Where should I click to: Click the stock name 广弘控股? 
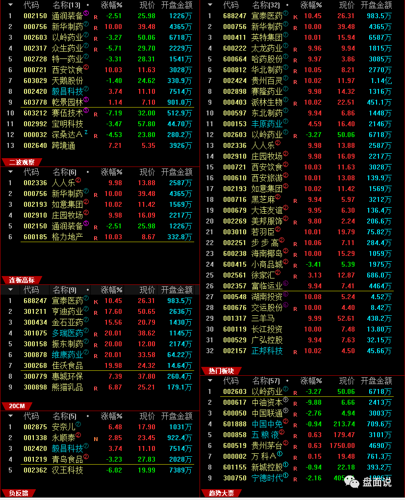[267, 340]
